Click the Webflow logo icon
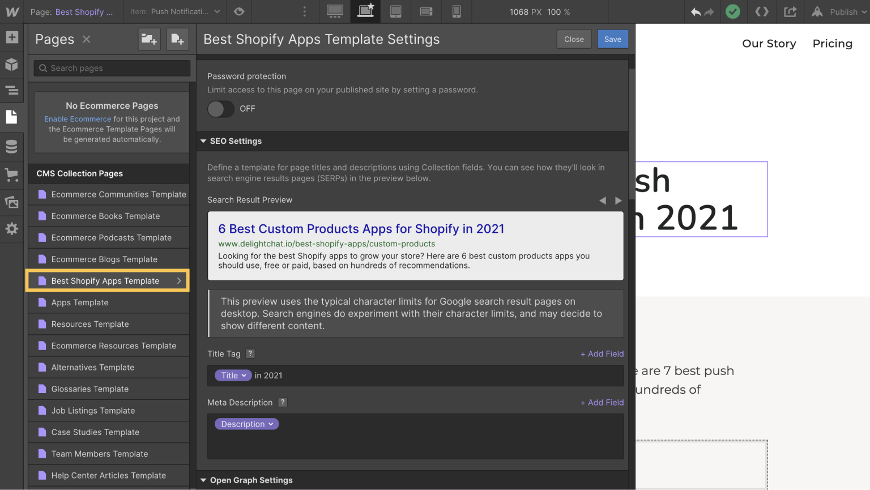This screenshot has width=870, height=490. tap(12, 11)
